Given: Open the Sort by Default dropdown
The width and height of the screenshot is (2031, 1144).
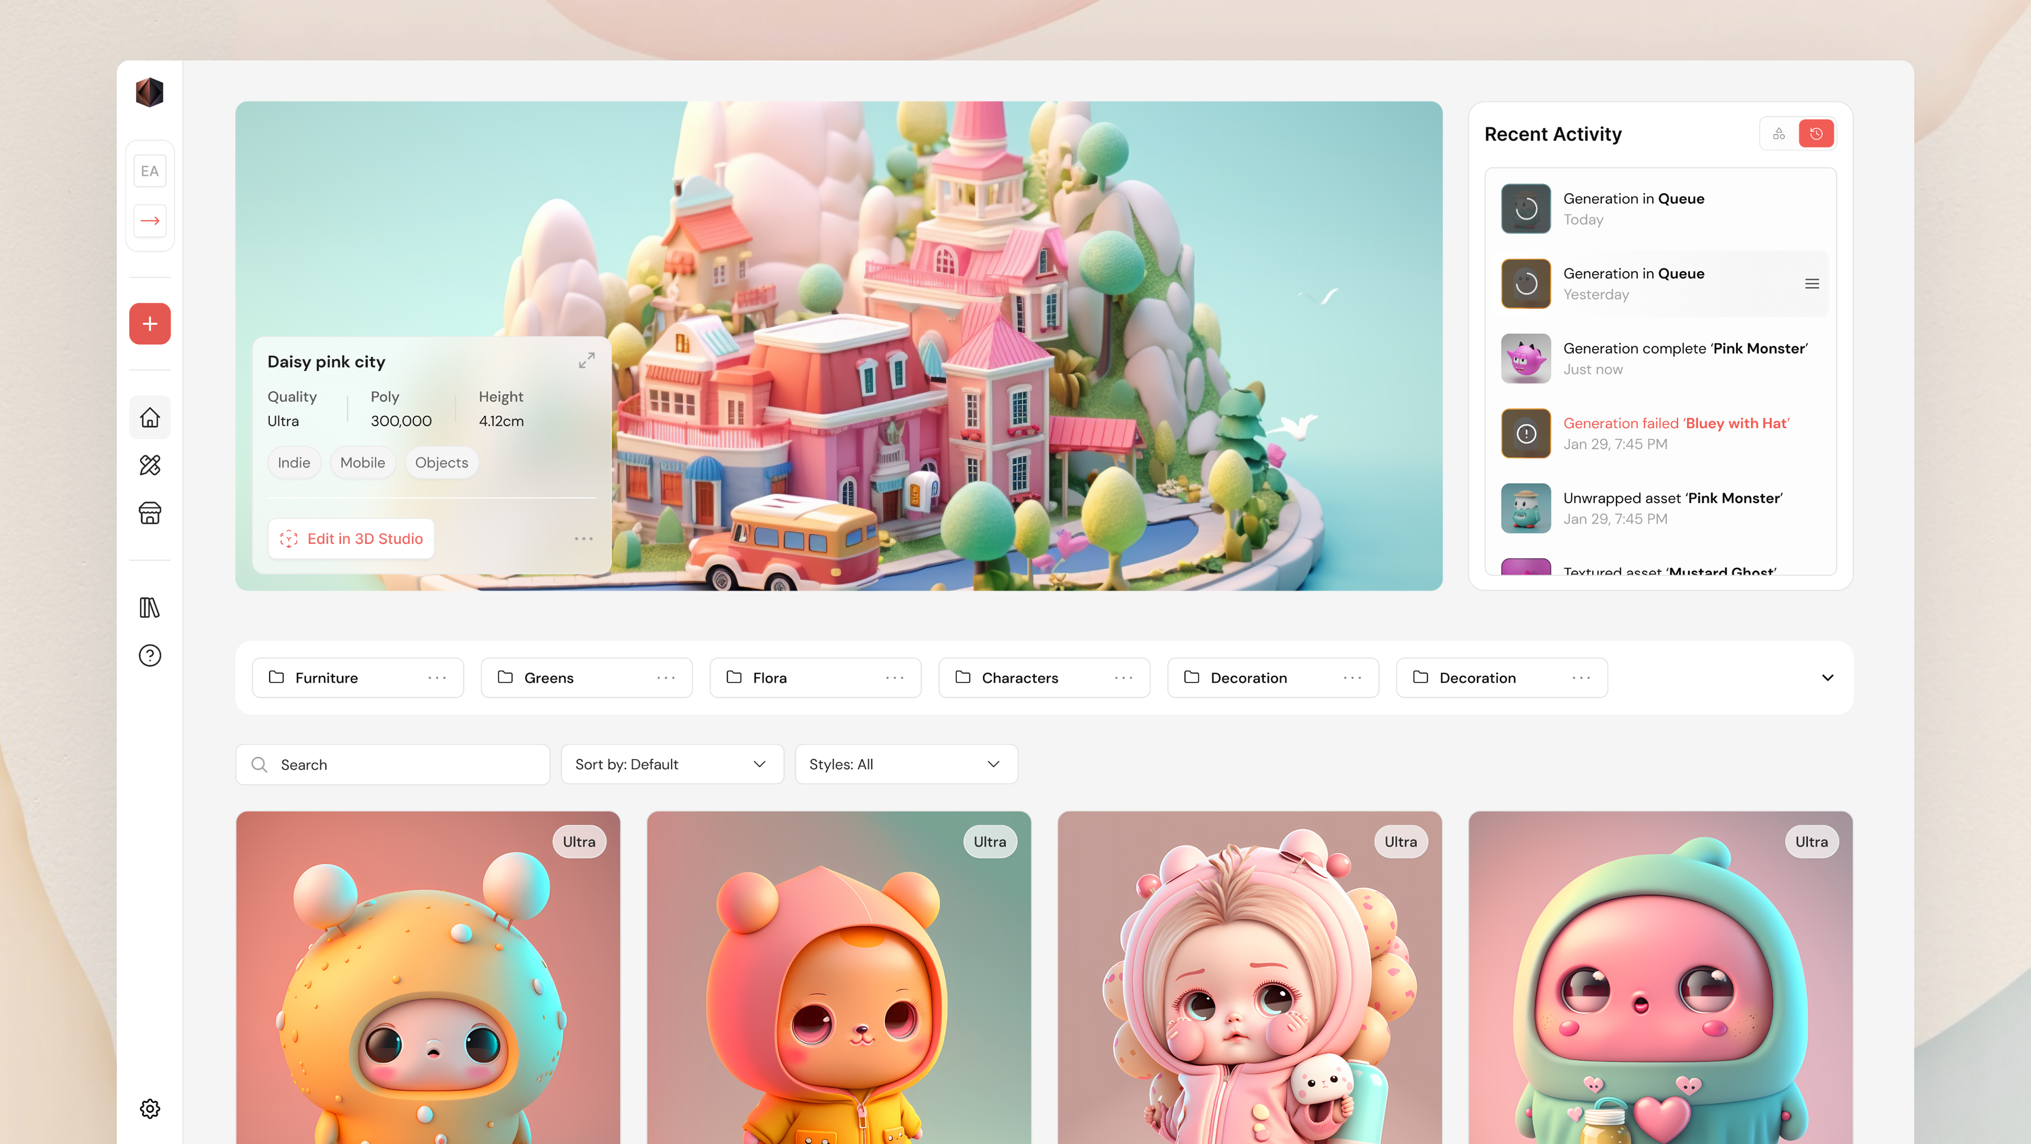Looking at the screenshot, I should point(672,764).
